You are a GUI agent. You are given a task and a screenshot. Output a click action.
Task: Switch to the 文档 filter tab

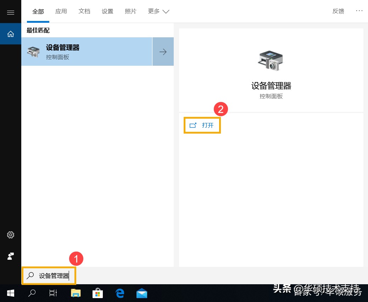84,11
